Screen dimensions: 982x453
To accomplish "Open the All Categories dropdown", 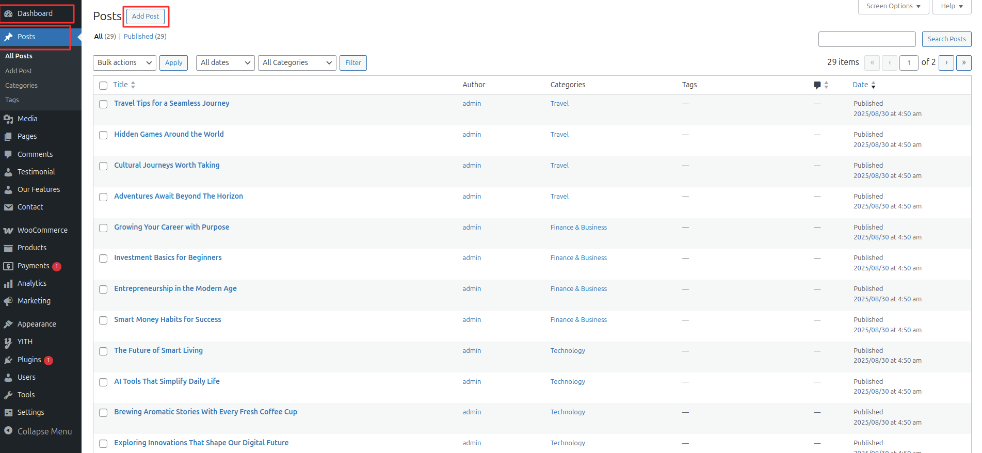I will [x=297, y=63].
